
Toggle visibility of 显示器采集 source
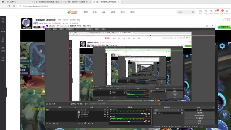(105, 114)
